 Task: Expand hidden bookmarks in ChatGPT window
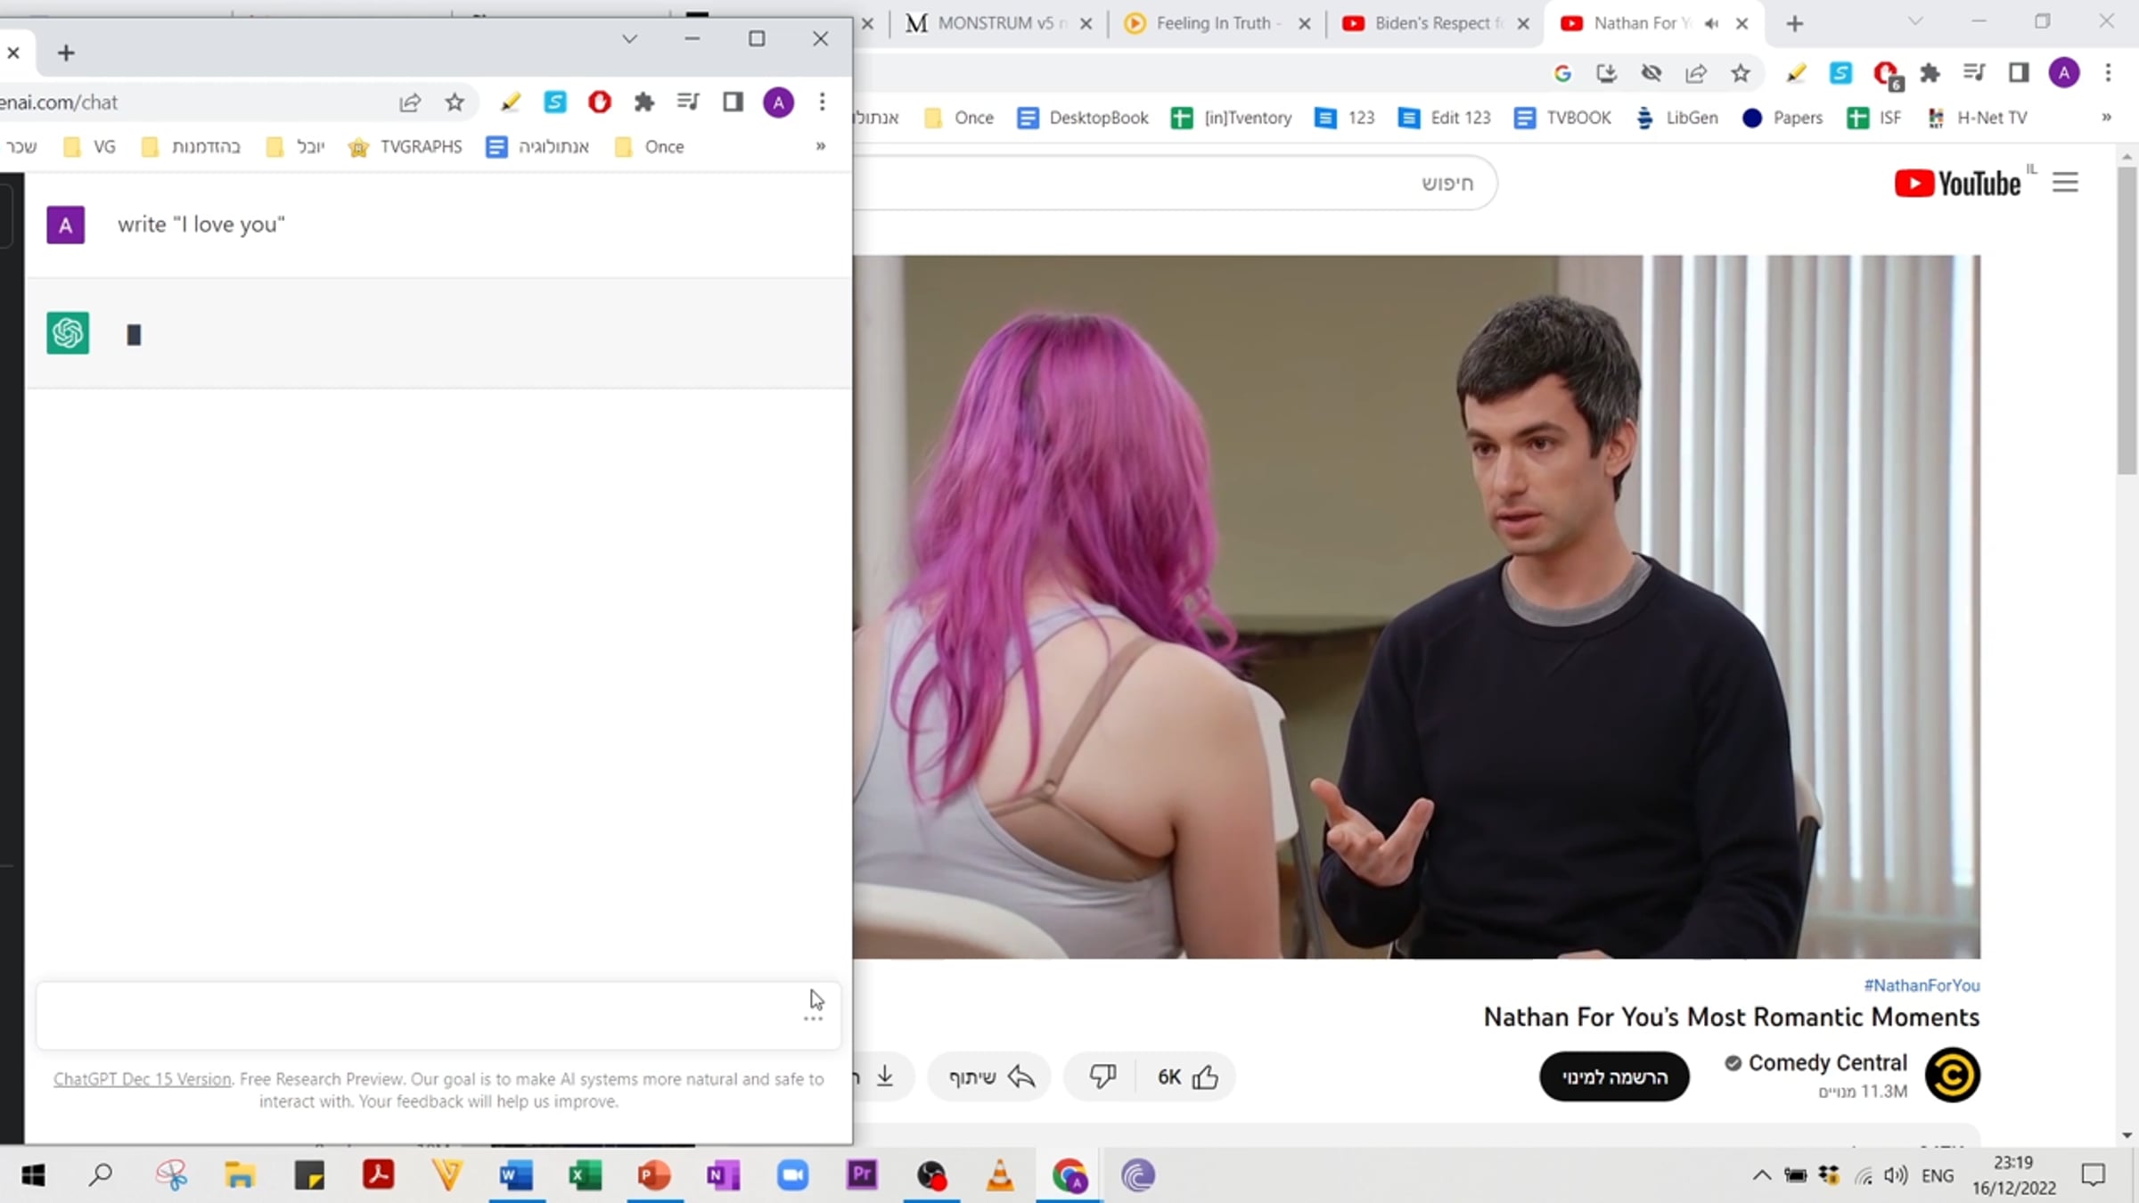820,146
